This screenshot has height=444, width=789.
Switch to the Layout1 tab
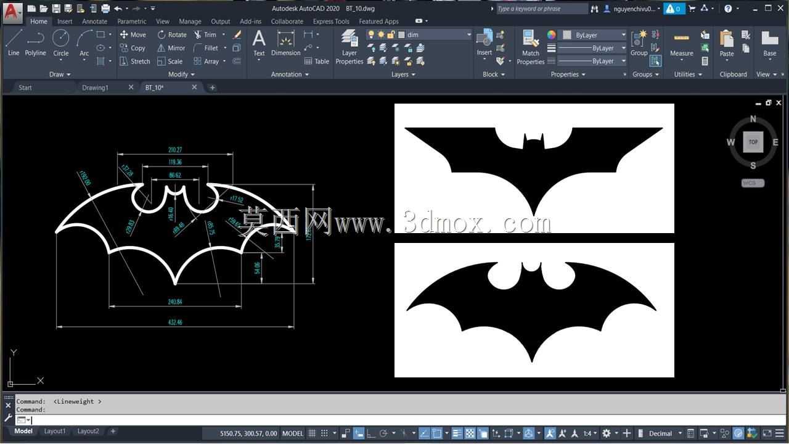point(54,431)
